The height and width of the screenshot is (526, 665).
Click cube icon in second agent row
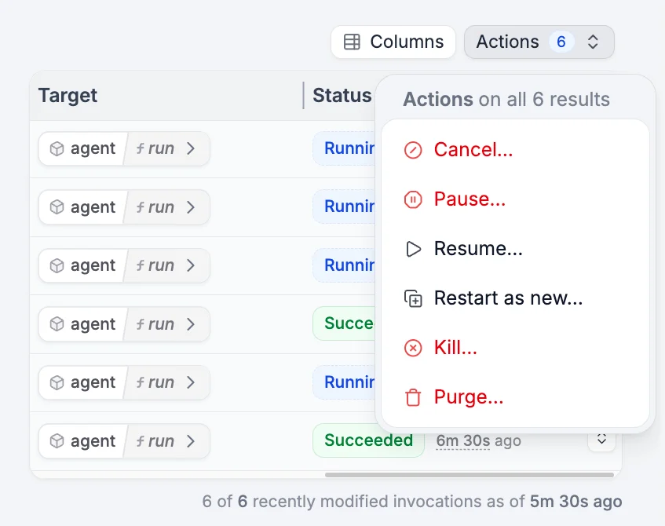[x=57, y=207]
